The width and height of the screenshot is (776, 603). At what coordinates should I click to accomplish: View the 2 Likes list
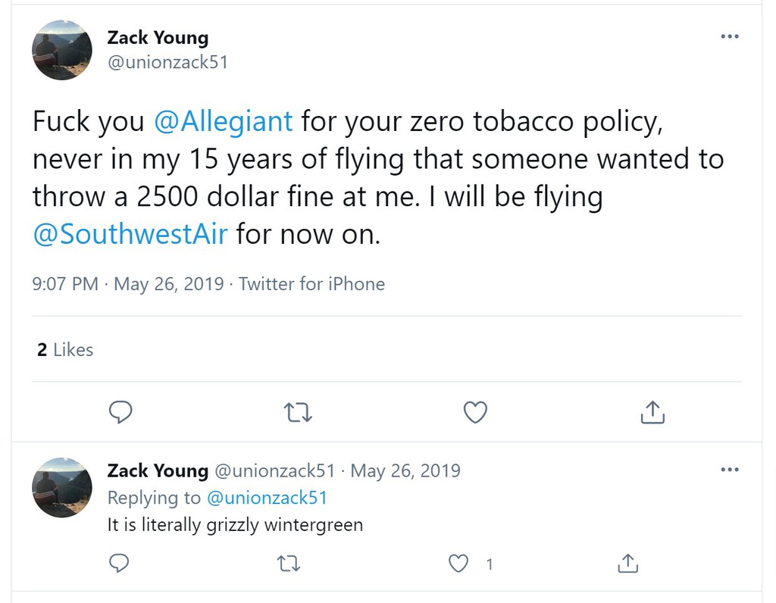(64, 349)
